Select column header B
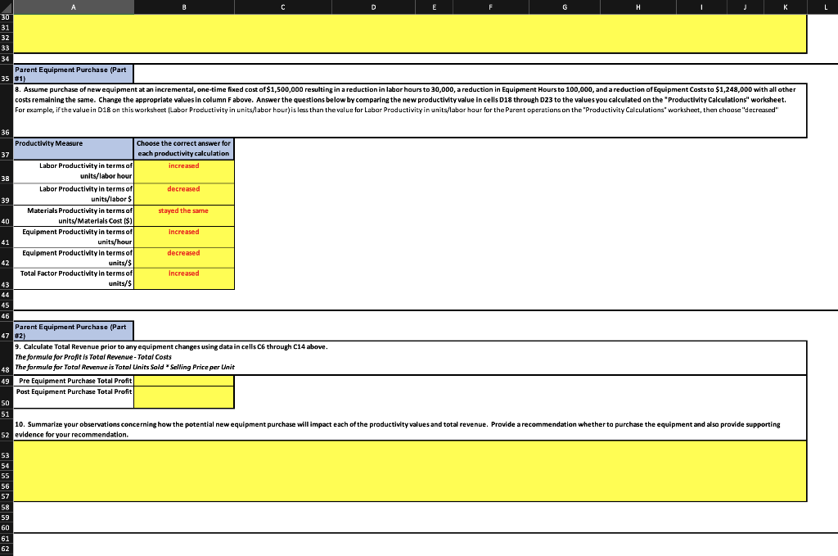 pos(183,7)
